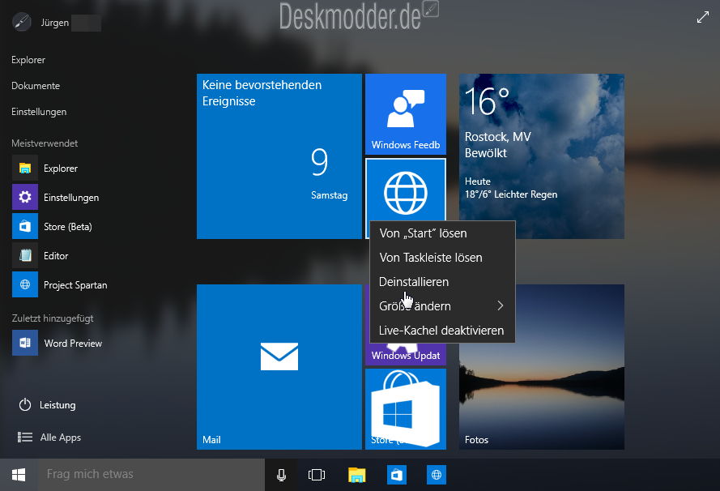This screenshot has height=491, width=720.
Task: Click Deinstallieren in the context menu
Action: [x=442, y=282]
